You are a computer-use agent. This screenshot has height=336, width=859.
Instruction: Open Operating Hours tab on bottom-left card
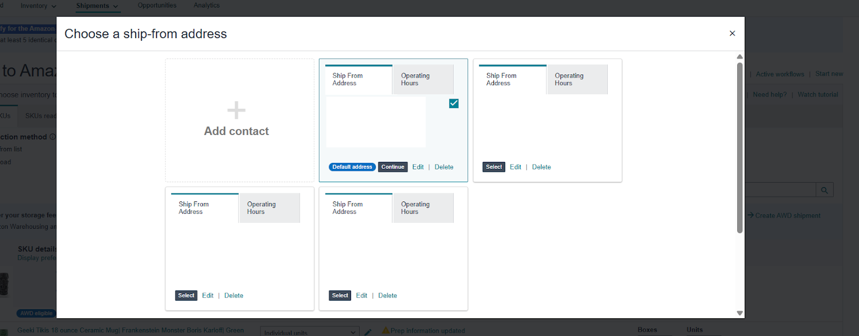tap(269, 208)
